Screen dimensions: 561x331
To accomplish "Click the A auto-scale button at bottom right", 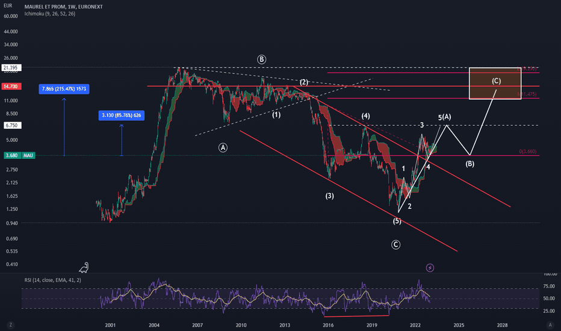I will [x=550, y=325].
